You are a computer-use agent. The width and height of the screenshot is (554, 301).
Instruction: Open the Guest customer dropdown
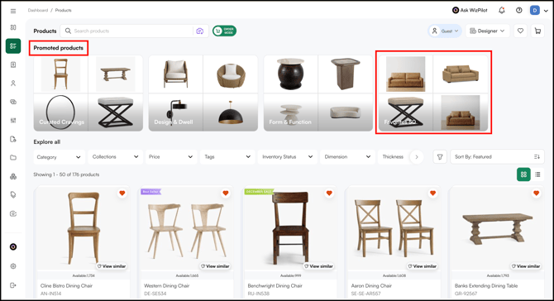[x=445, y=31]
